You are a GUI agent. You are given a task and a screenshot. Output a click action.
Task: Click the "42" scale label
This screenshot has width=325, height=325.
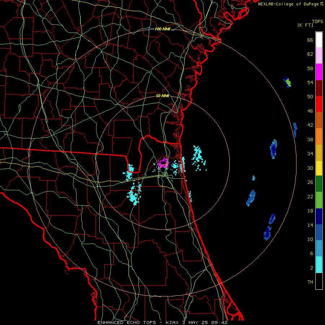(310, 125)
